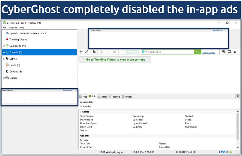Click the Share button in toolbar
242x156 pixels.
132,52
